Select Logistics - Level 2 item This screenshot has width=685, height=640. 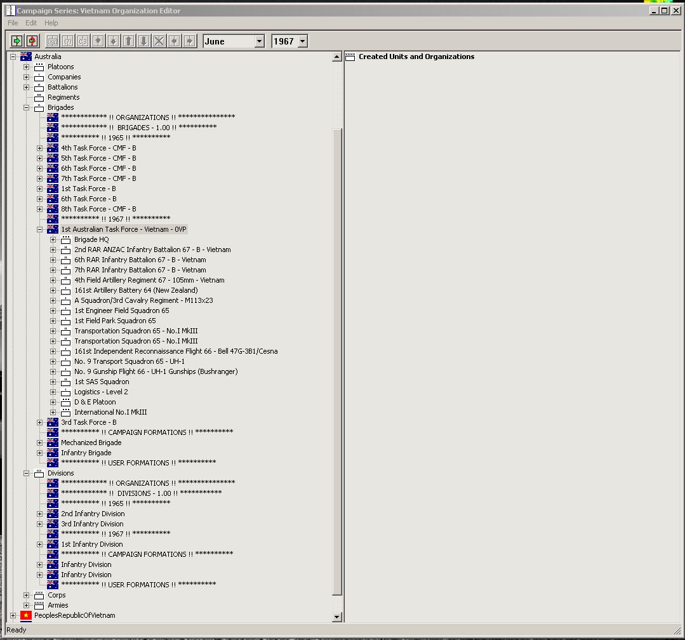point(101,392)
